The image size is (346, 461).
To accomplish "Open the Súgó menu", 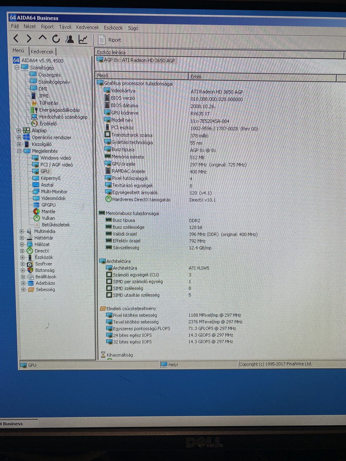I will coord(133,28).
